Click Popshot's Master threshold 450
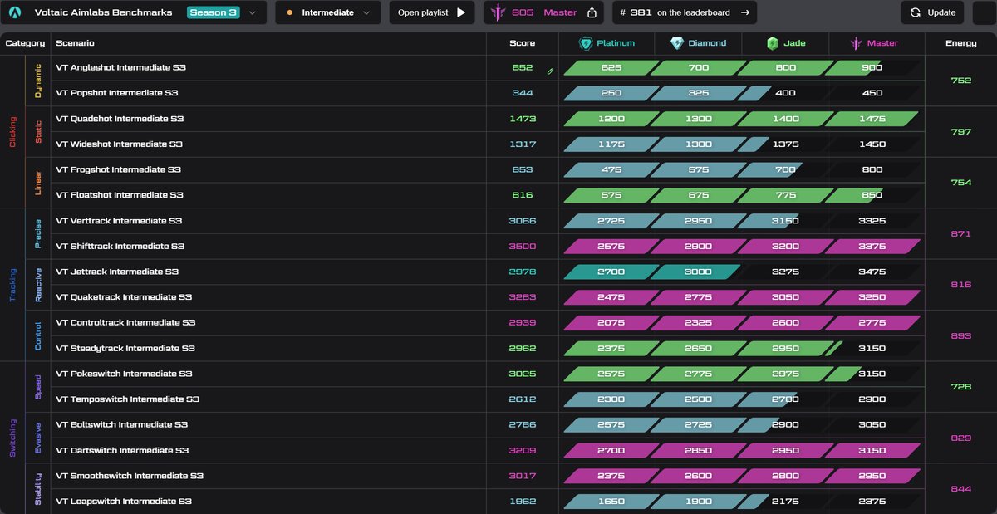This screenshot has width=997, height=514. 872,93
